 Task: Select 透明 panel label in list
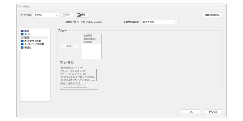point(27,37)
